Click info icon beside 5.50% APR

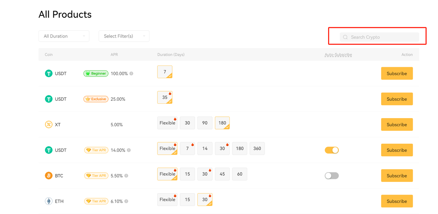coord(126,176)
